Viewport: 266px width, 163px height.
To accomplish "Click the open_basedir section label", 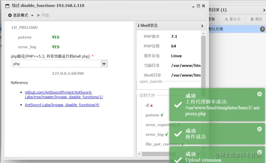I will click(151, 81).
